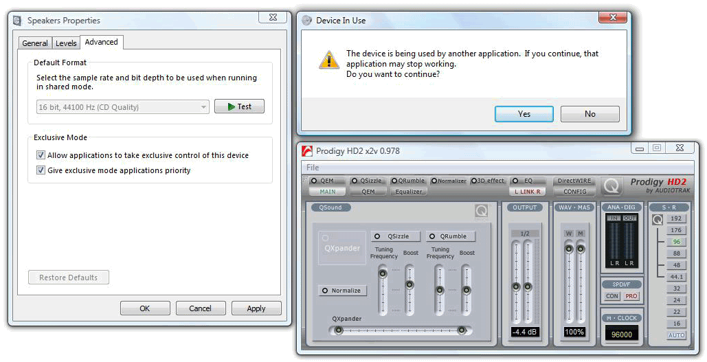Click Cancel in Speakers Properties
Viewport: 707px width, 362px height.
200,308
